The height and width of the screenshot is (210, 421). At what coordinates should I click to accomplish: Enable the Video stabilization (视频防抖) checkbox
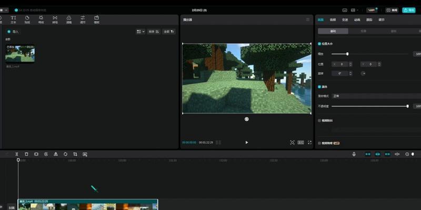point(319,121)
